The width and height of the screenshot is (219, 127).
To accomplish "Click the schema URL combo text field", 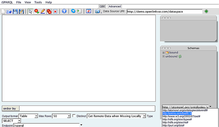I will pyautogui.click(x=185, y=107).
